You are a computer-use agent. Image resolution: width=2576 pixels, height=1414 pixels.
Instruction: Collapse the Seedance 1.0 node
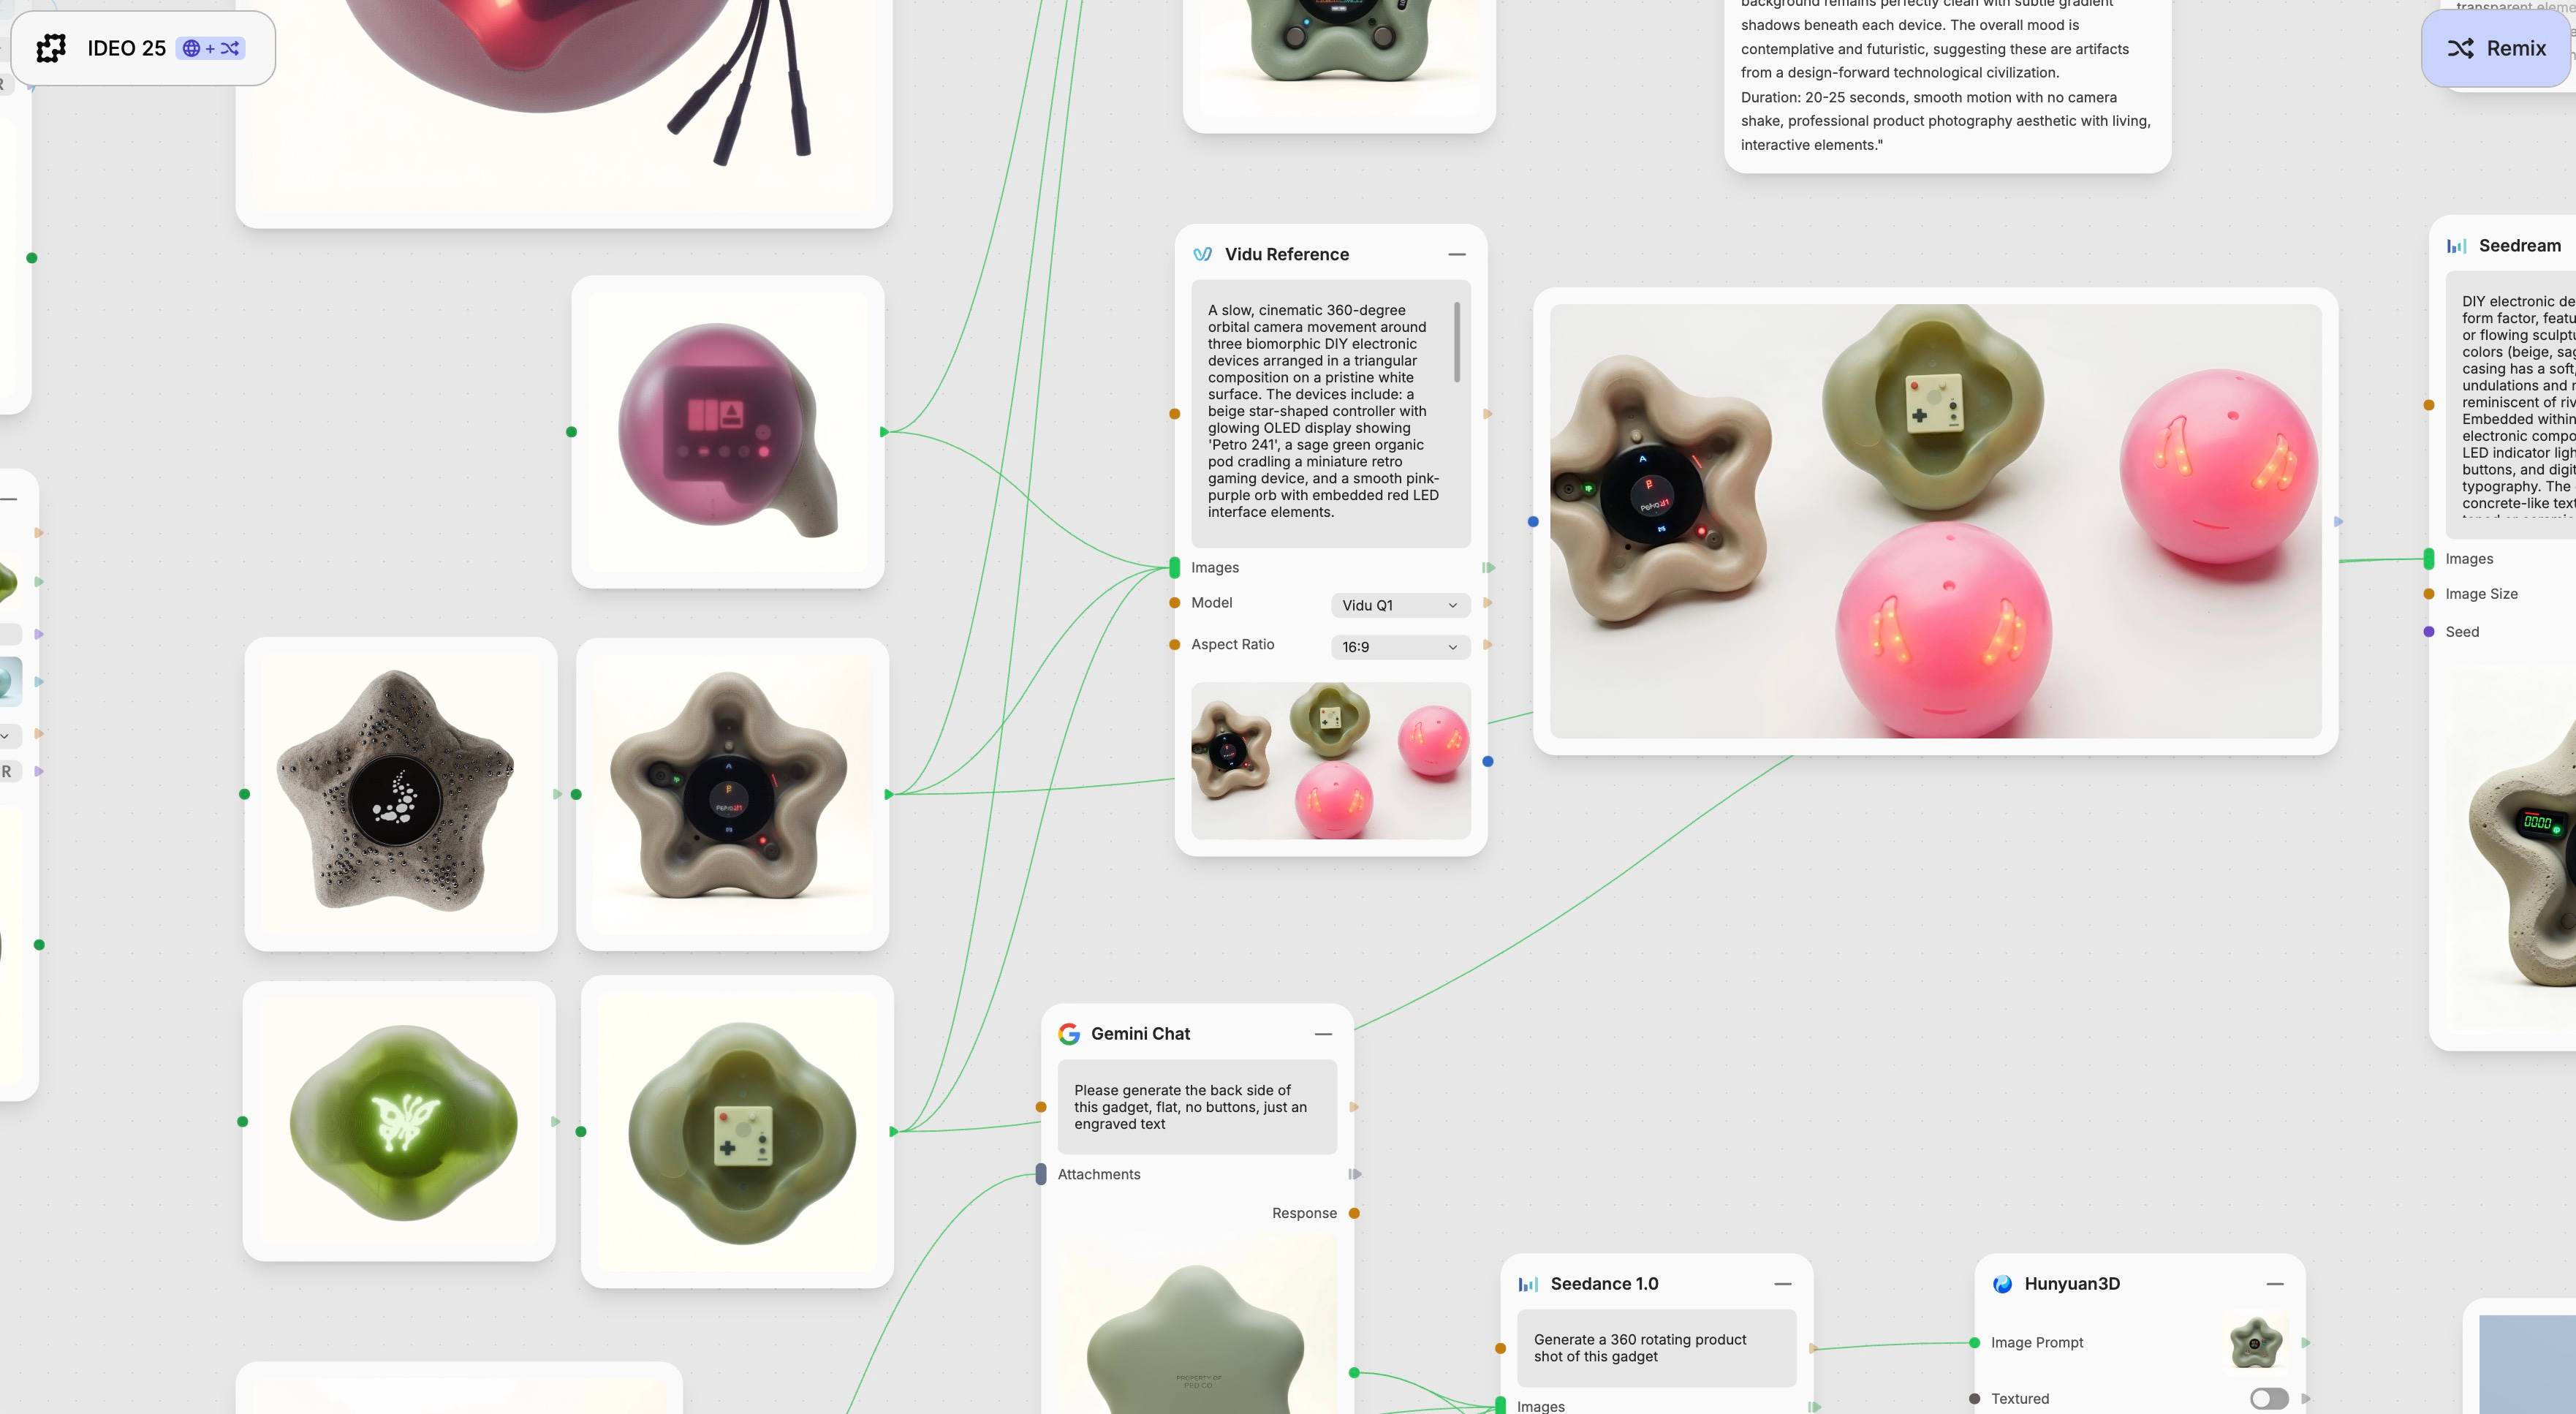pyautogui.click(x=1782, y=1284)
